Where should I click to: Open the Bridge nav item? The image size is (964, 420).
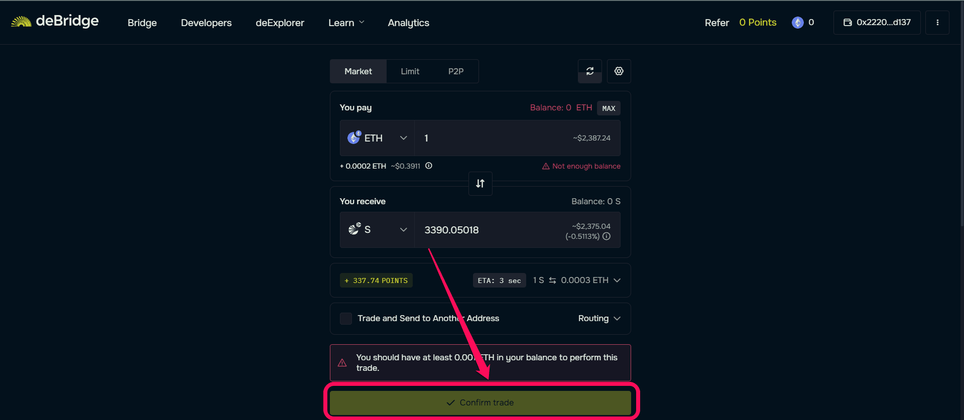142,23
